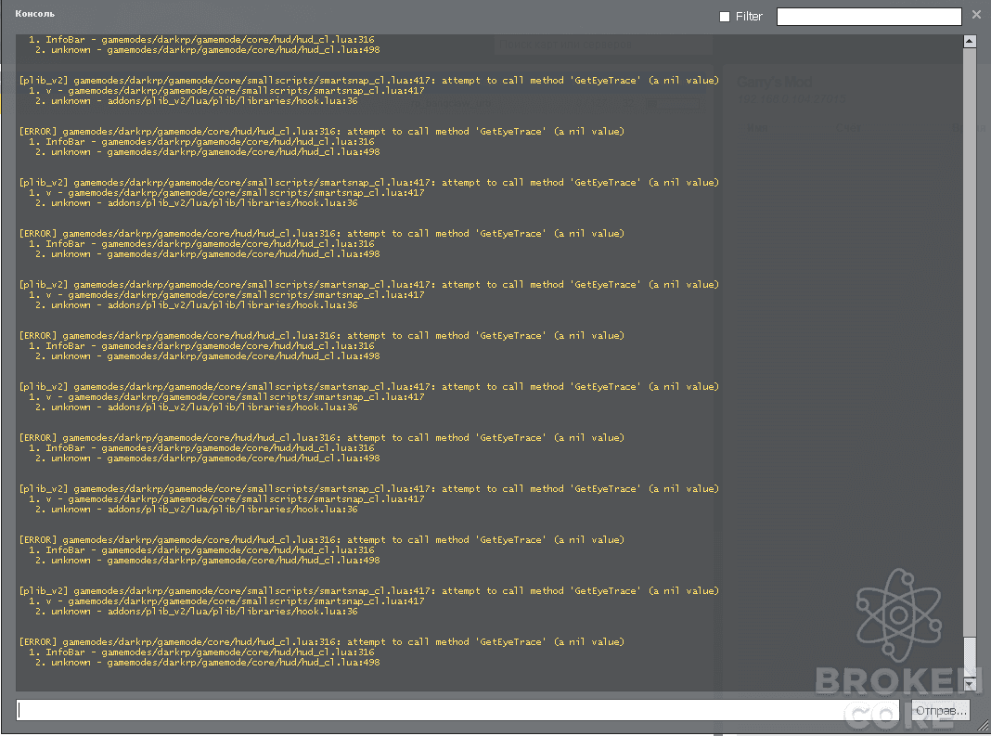Select the first [plib_v2] smartsnap_cl.lua:417 error line
This screenshot has width=991, height=736.
pyautogui.click(x=369, y=81)
